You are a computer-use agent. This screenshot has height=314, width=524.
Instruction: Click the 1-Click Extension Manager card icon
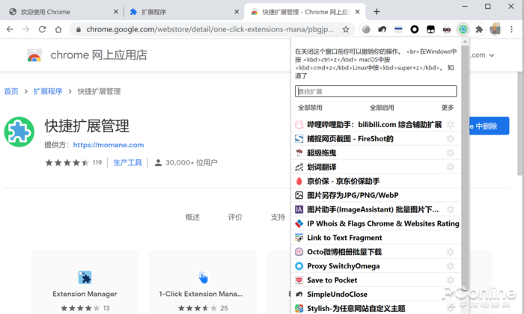click(203, 277)
